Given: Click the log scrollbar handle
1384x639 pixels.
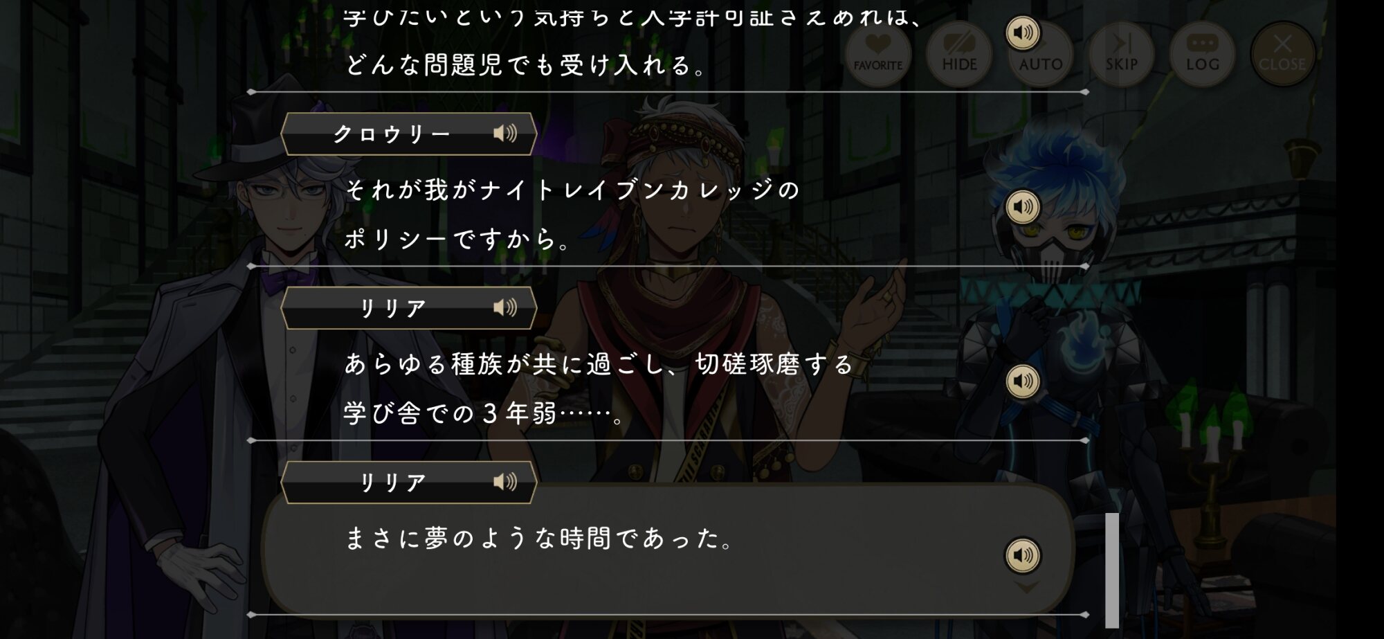Looking at the screenshot, I should pyautogui.click(x=1112, y=570).
